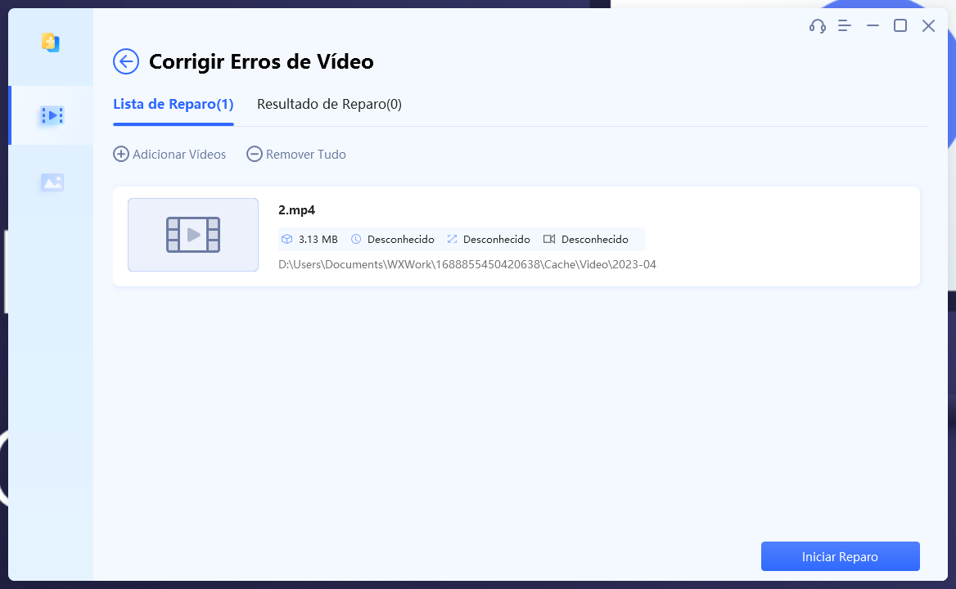
Task: Click the minus icon next to Remover Tudo
Action: [255, 154]
